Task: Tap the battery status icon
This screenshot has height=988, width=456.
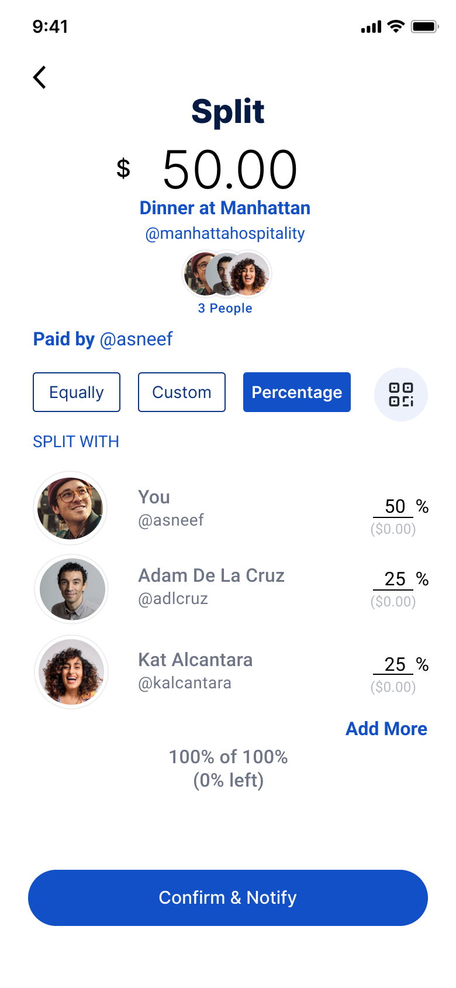Action: [x=425, y=26]
